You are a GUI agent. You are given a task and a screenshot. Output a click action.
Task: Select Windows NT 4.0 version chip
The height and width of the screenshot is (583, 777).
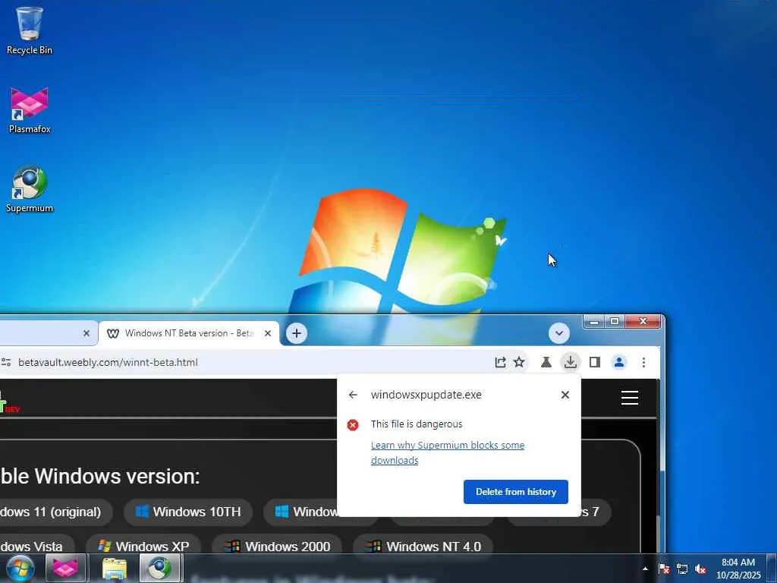(423, 546)
